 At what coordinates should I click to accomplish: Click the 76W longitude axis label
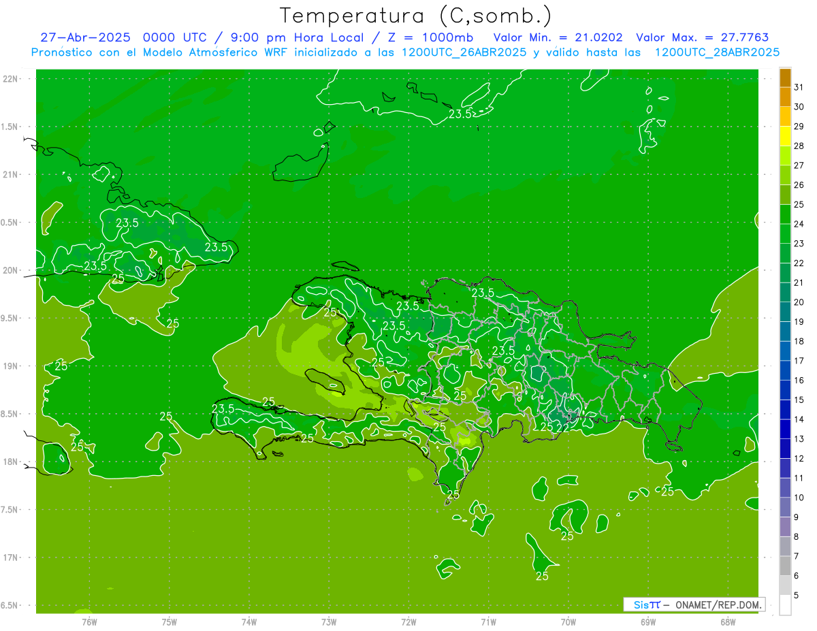click(x=89, y=621)
